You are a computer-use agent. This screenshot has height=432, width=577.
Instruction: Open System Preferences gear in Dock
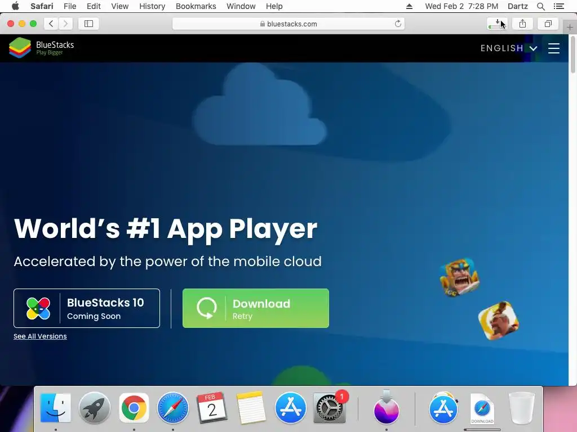click(329, 408)
